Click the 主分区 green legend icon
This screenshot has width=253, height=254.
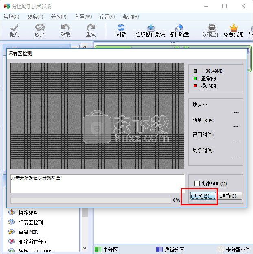coord(98,250)
